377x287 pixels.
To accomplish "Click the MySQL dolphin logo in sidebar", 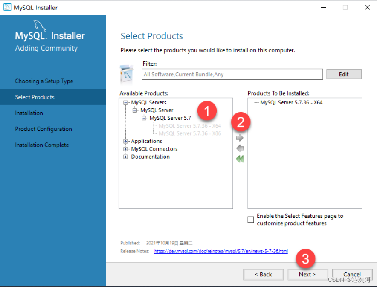I will point(40,26).
